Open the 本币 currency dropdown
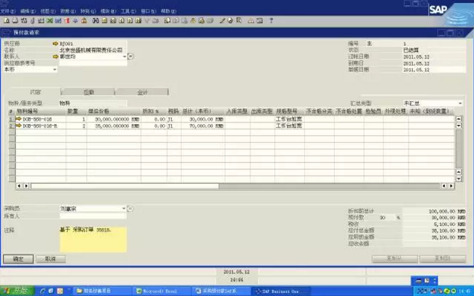Viewport: 474px width, 296px height. click(x=55, y=70)
